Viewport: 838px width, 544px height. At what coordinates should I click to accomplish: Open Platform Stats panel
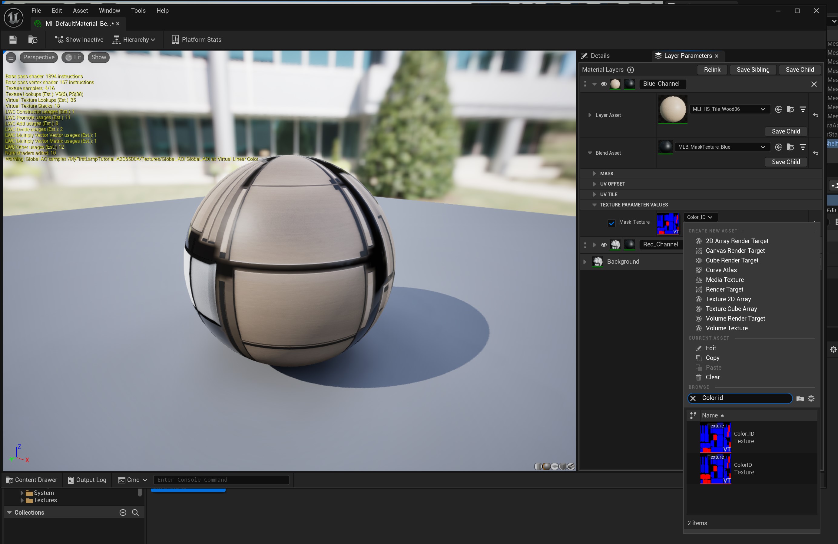[x=197, y=39]
